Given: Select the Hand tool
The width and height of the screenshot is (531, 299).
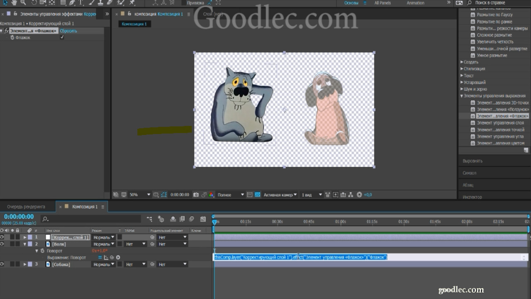Looking at the screenshot, I should [14, 3].
